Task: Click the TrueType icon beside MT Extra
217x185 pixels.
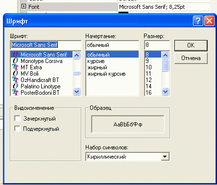Action: 15,67
